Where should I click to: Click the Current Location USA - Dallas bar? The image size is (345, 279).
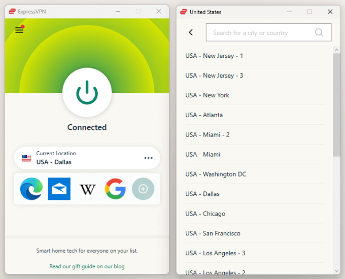87,158
